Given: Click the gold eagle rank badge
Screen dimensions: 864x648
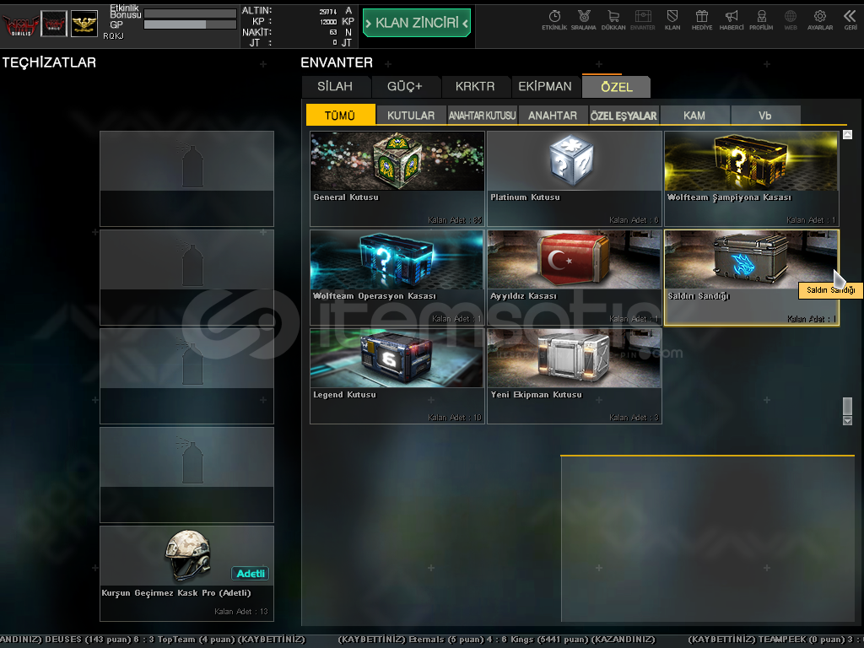Looking at the screenshot, I should tap(84, 24).
